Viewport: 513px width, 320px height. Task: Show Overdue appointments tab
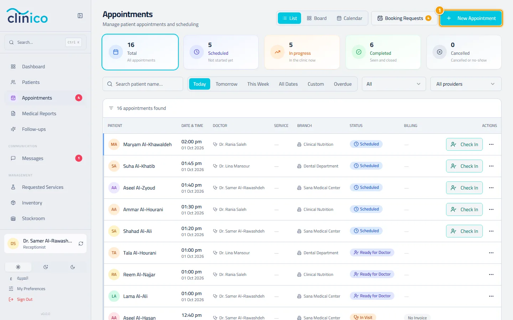(343, 84)
